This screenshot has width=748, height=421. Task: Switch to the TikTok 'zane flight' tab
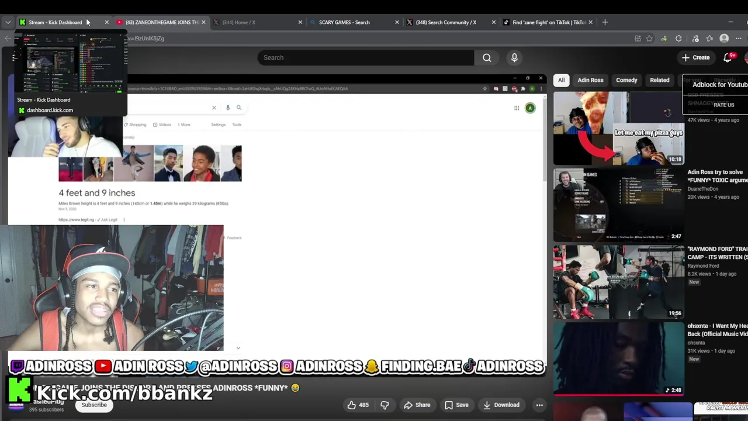pyautogui.click(x=548, y=22)
